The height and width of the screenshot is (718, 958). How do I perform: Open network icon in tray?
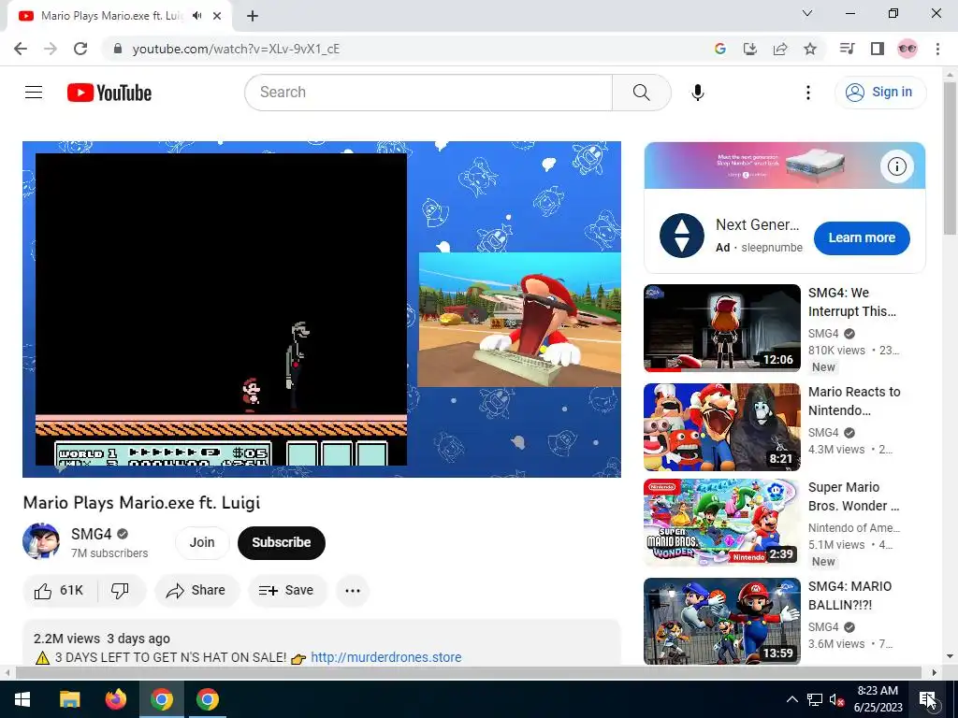click(x=815, y=699)
